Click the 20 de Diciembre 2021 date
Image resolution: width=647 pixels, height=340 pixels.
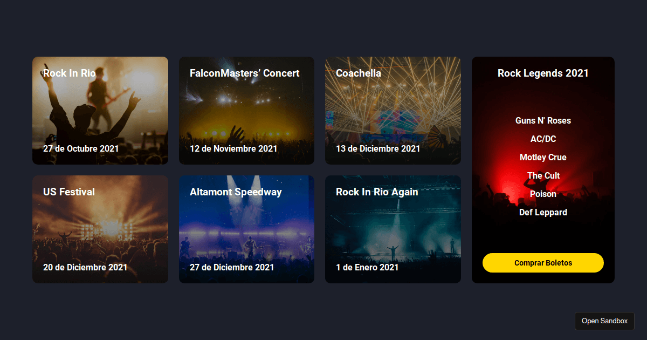click(85, 267)
